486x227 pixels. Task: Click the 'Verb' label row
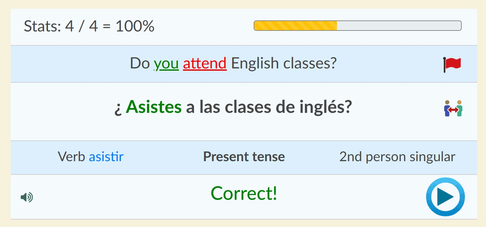point(72,157)
